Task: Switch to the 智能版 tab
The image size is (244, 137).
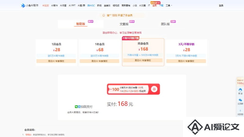Action: coord(81,24)
